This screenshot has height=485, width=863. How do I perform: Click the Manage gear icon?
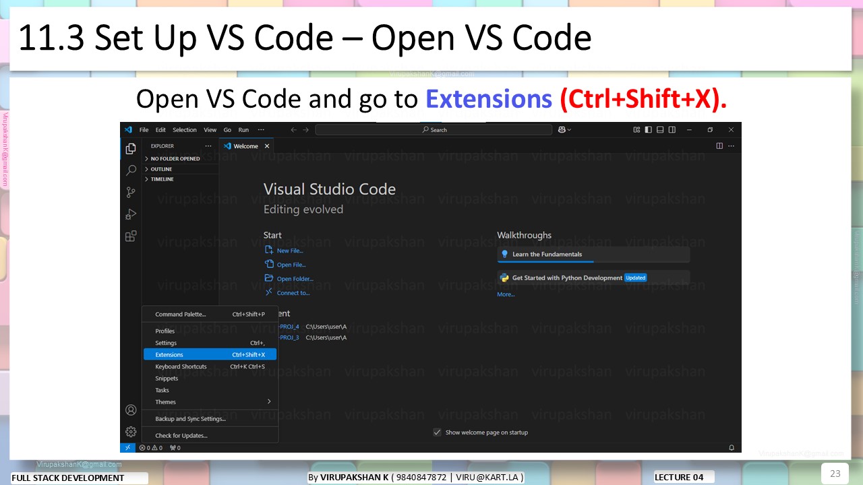(x=131, y=432)
